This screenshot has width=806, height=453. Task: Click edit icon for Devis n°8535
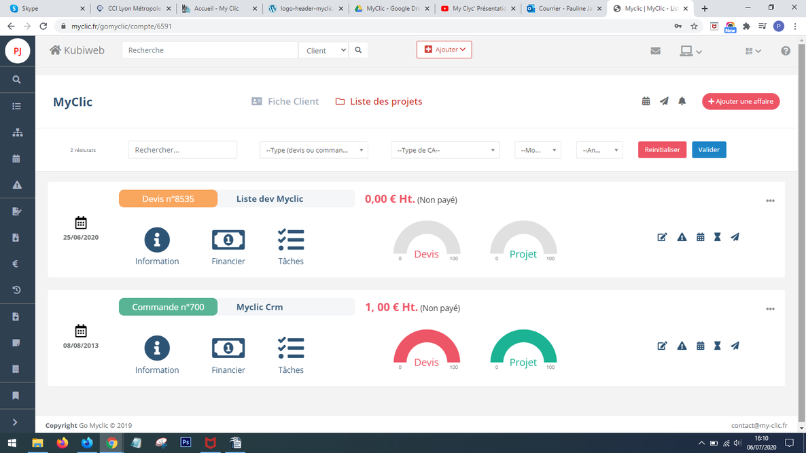point(662,237)
